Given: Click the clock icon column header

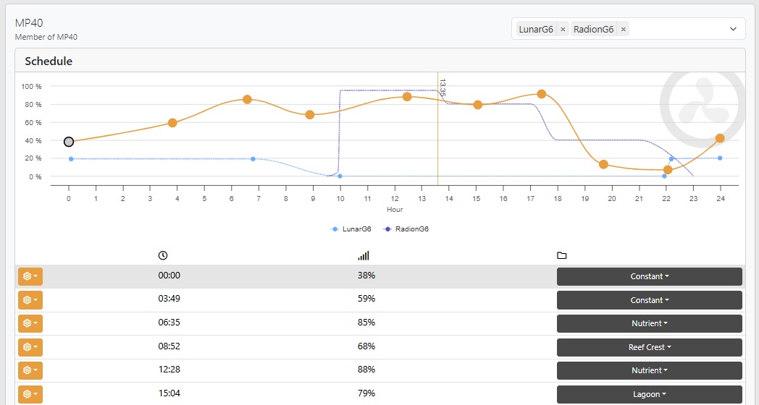Looking at the screenshot, I should click(x=163, y=255).
